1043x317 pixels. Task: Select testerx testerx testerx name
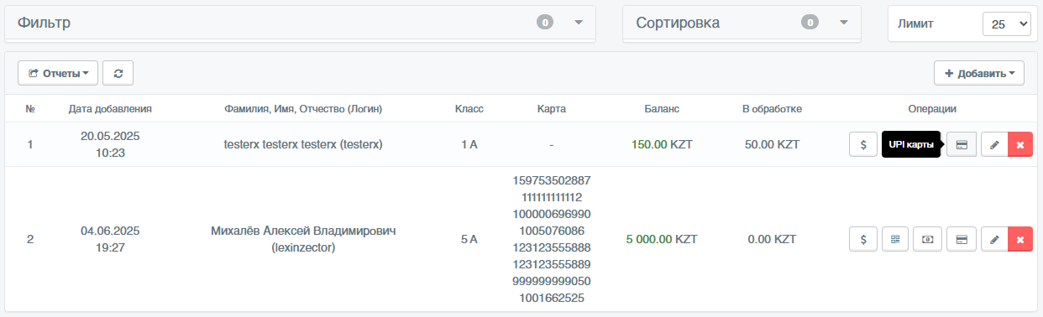[303, 144]
